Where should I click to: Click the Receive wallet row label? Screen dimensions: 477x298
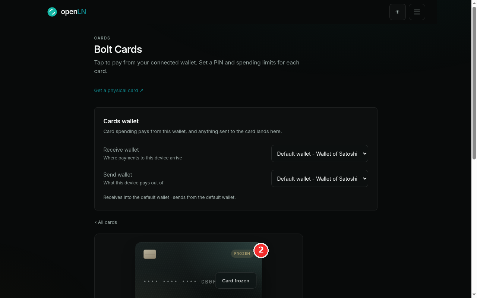tap(121, 150)
